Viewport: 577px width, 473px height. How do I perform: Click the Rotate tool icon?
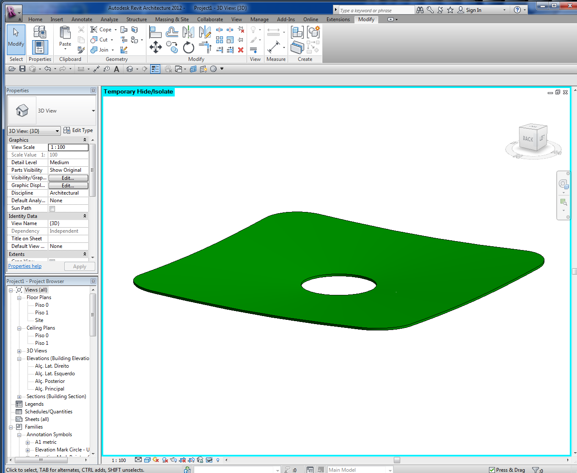(189, 47)
